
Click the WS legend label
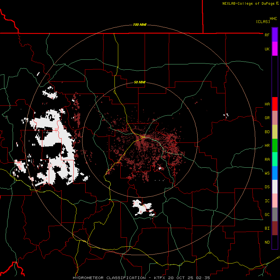(x=267, y=173)
